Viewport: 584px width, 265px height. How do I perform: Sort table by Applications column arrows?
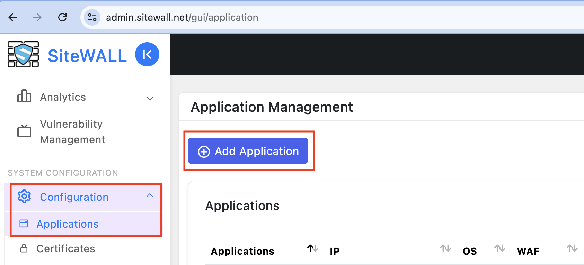coord(312,248)
